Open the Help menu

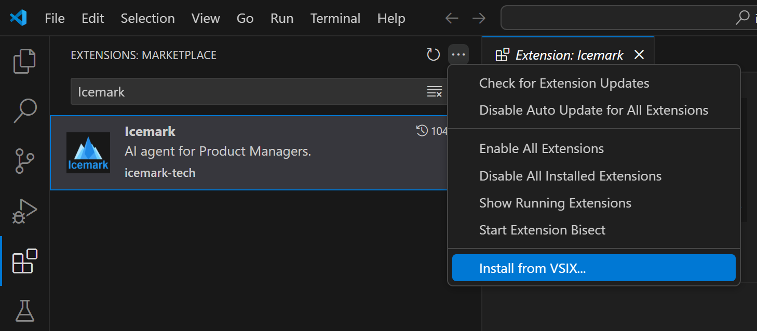[x=391, y=18]
